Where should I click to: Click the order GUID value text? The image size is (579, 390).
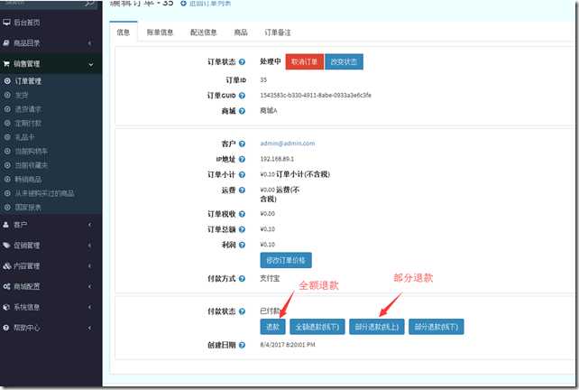point(316,96)
